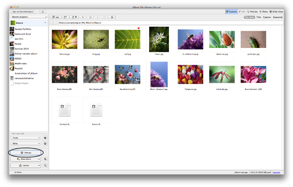Open the Upload dropdown arrow
Screen dimensions: 293x187
[39, 165]
